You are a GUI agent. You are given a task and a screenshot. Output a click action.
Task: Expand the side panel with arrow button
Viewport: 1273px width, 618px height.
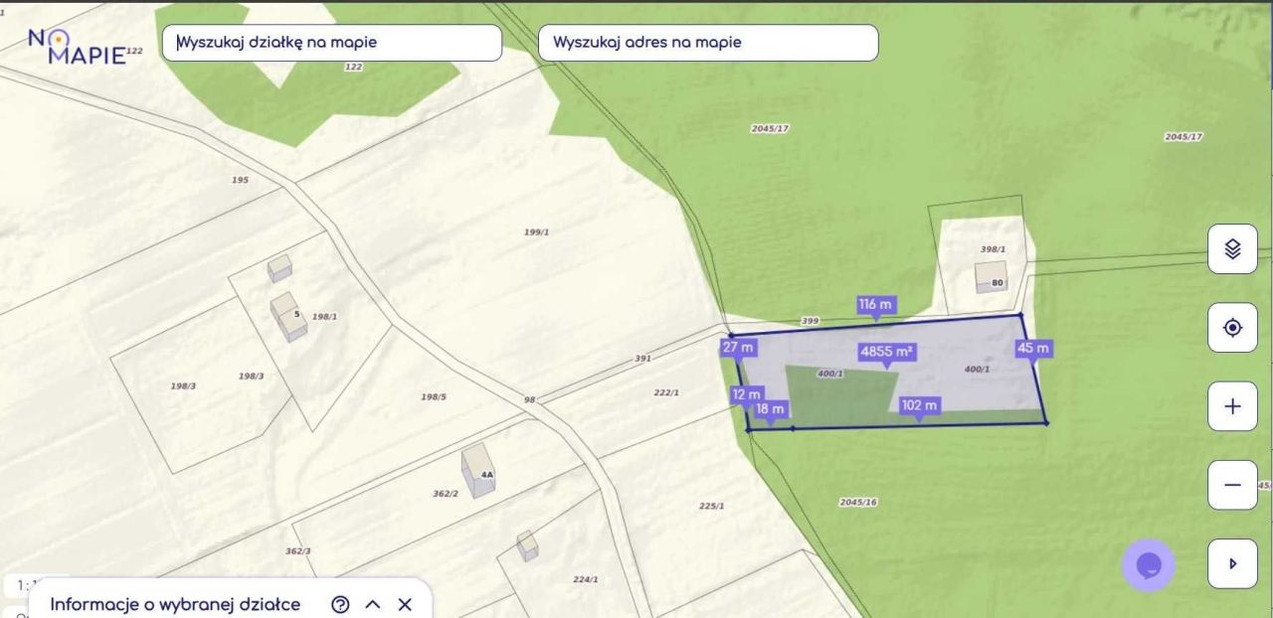pos(1232,563)
